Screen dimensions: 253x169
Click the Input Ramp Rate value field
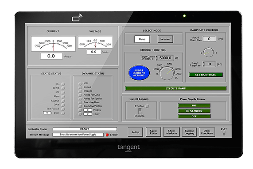[x=210, y=64]
